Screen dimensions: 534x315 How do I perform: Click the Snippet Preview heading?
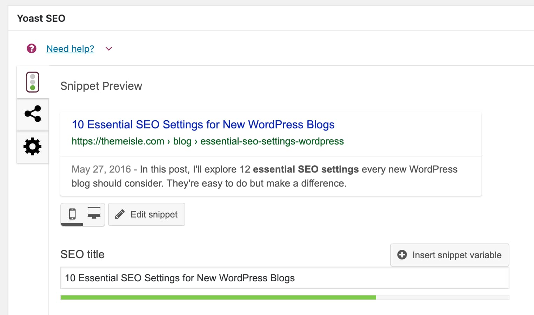[101, 86]
